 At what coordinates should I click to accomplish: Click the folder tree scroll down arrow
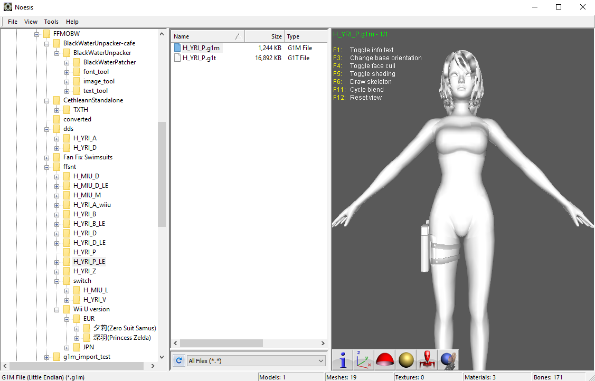[x=162, y=357]
